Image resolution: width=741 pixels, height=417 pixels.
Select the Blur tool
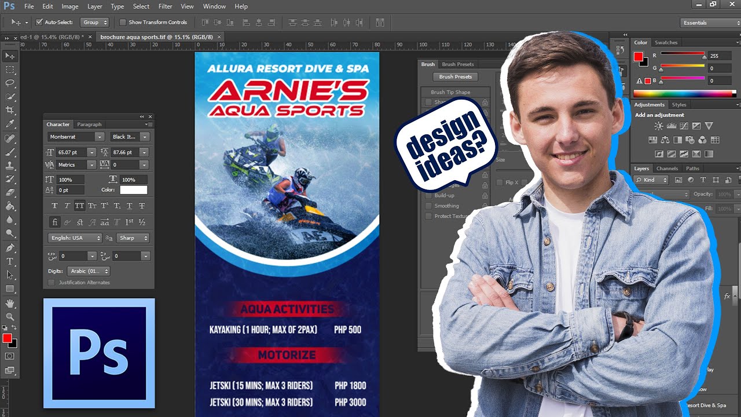(10, 220)
